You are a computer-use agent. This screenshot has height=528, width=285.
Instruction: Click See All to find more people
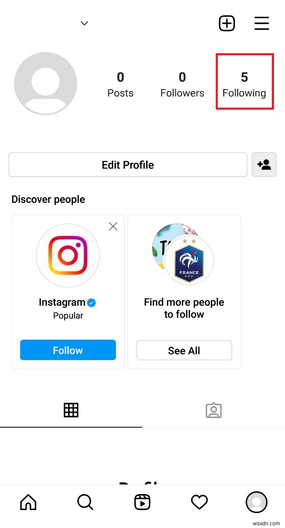coord(184,350)
